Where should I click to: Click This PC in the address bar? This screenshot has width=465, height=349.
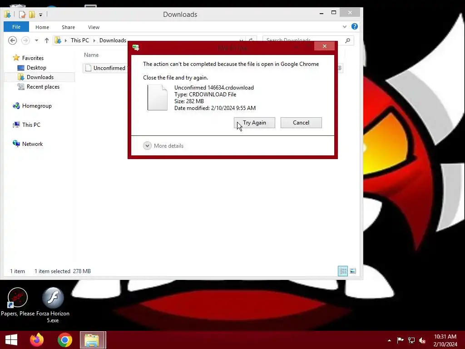coord(80,40)
